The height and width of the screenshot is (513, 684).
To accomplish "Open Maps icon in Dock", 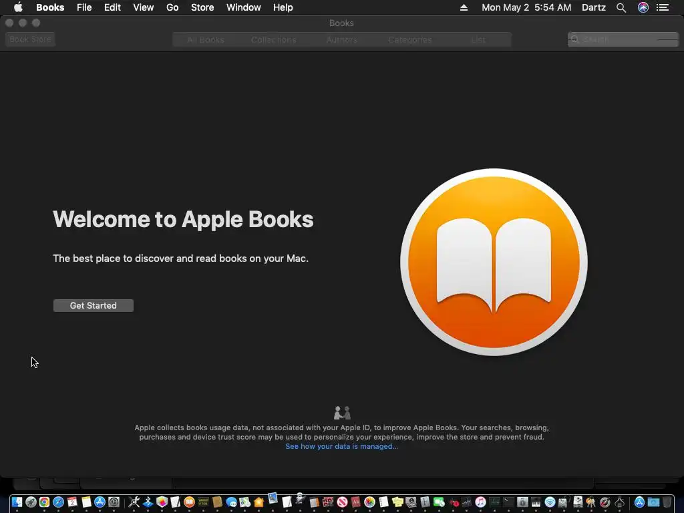I will (244, 502).
